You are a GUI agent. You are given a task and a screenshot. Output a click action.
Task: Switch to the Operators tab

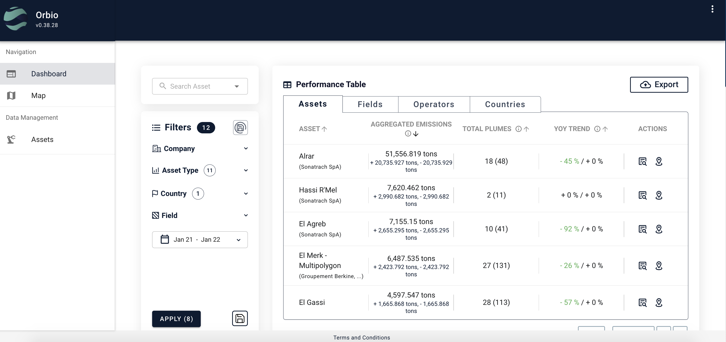point(434,104)
